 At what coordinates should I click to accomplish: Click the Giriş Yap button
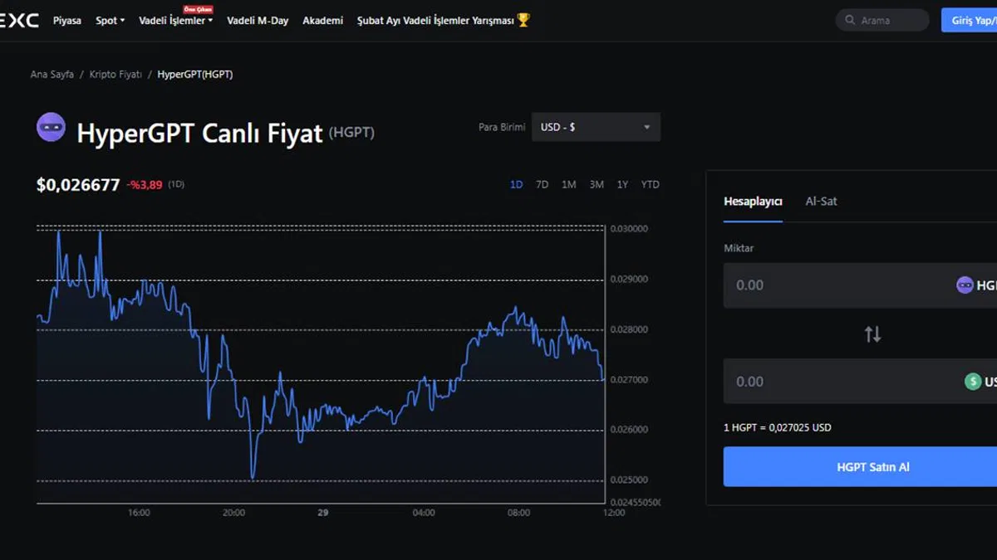point(970,20)
